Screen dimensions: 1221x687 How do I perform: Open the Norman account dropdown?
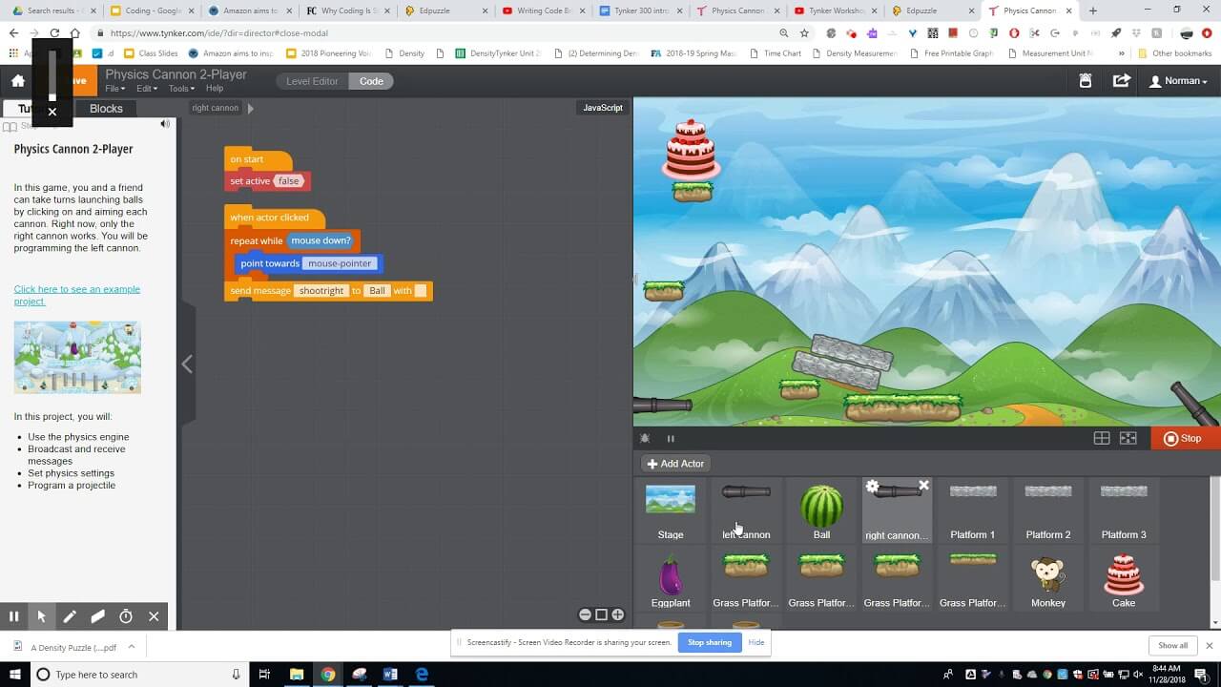(1178, 80)
